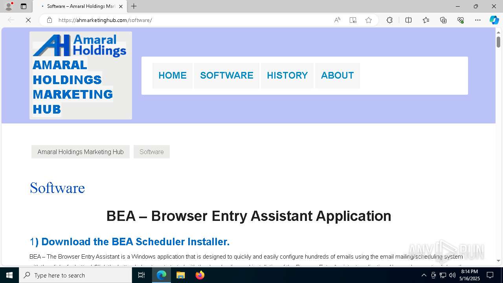Open the SOFTWARE menu item
The width and height of the screenshot is (503, 283).
[227, 75]
